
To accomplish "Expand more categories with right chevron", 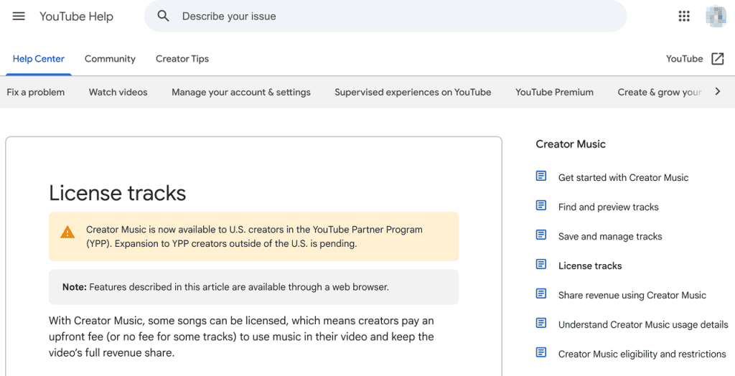I will [x=718, y=91].
